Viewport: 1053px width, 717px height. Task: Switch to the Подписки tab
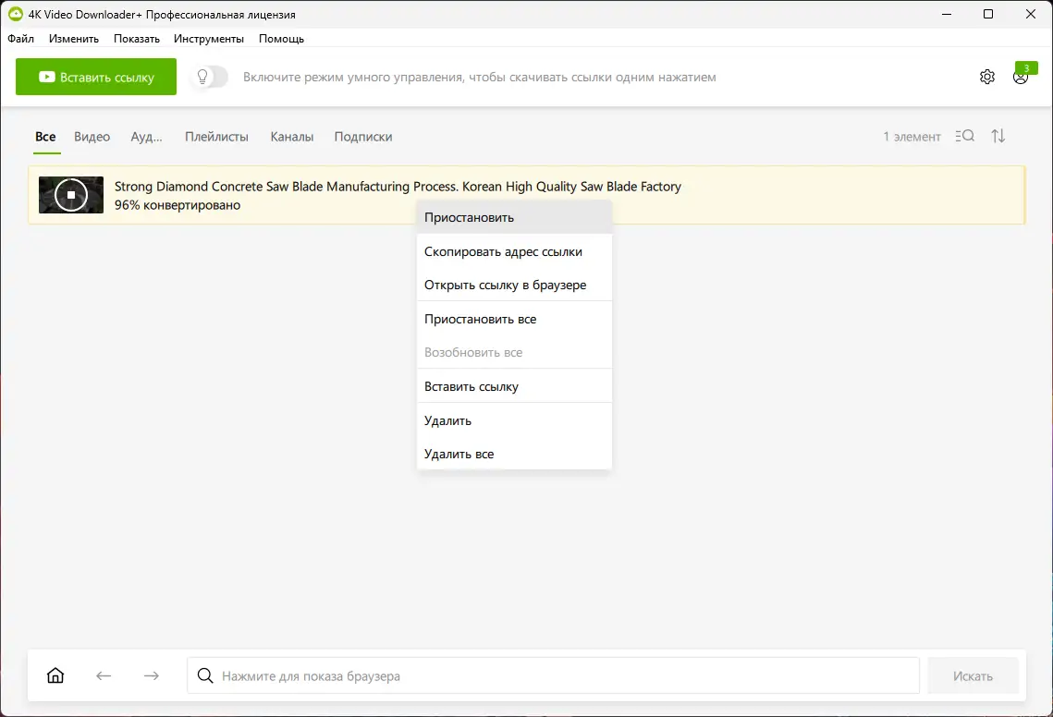363,136
